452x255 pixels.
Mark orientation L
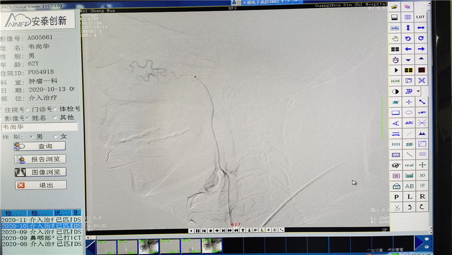(409, 197)
